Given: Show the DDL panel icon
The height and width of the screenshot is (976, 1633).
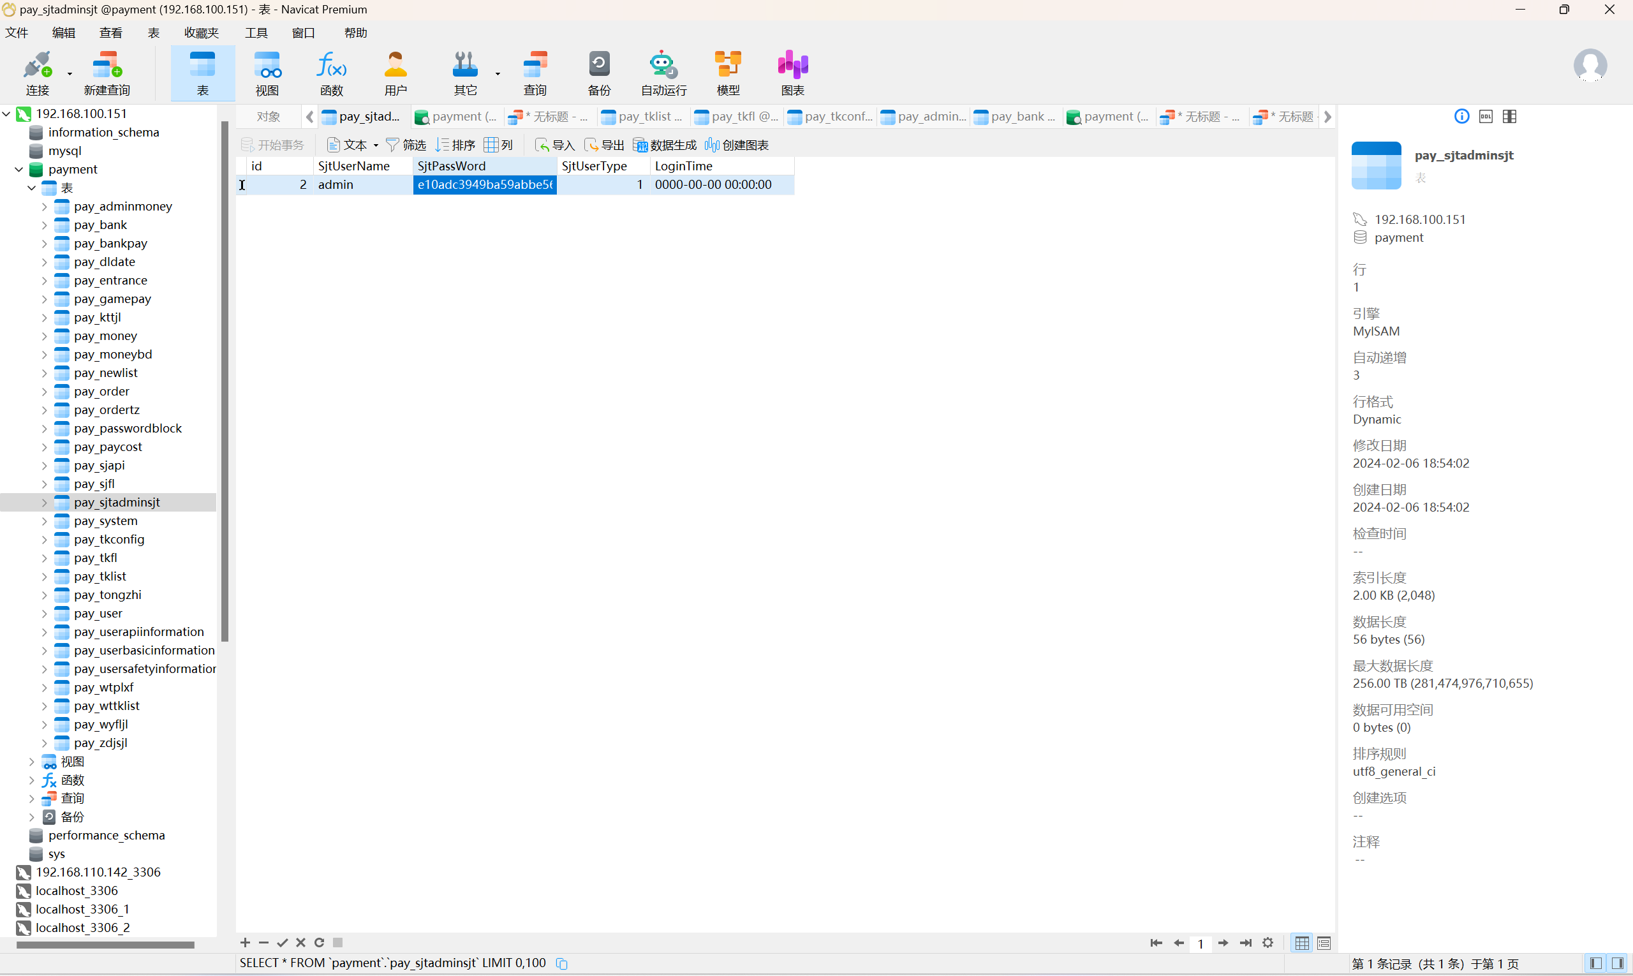Looking at the screenshot, I should click(x=1486, y=116).
